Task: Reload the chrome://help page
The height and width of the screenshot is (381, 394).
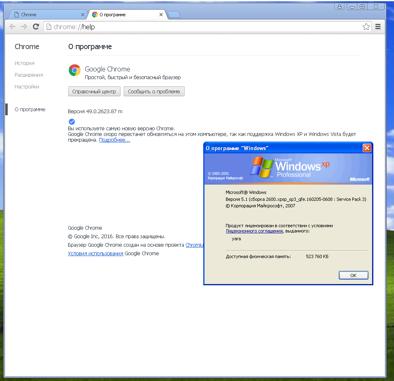Action: pyautogui.click(x=36, y=27)
